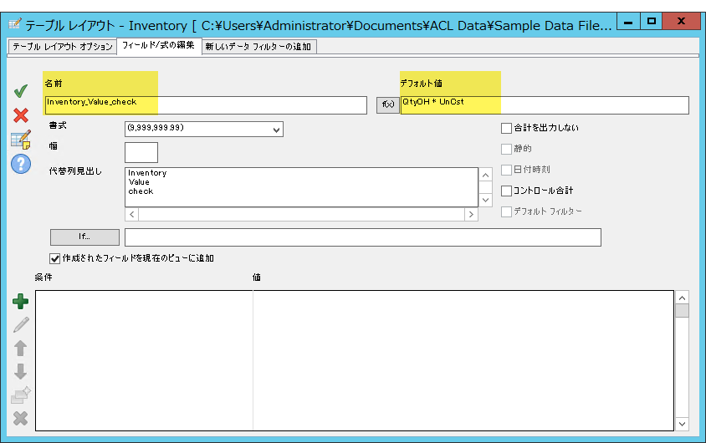Click the 名前 field containing Inventory_Value_check
Screen dimensions: 706x443
(x=205, y=104)
